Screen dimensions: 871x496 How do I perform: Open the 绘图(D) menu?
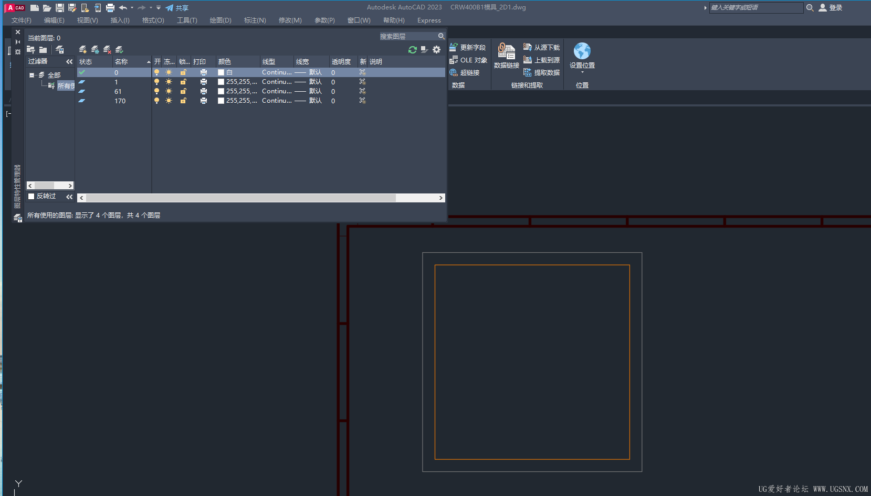point(221,20)
